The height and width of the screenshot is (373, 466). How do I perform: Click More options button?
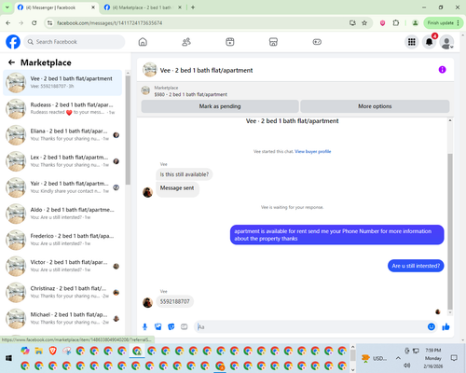[x=375, y=106]
